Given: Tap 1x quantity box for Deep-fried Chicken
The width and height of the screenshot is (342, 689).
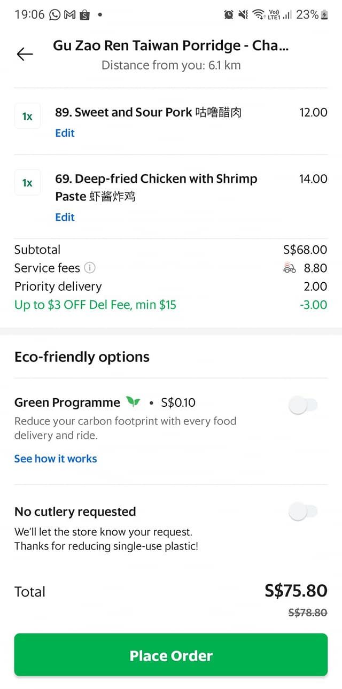Looking at the screenshot, I should pos(27,183).
